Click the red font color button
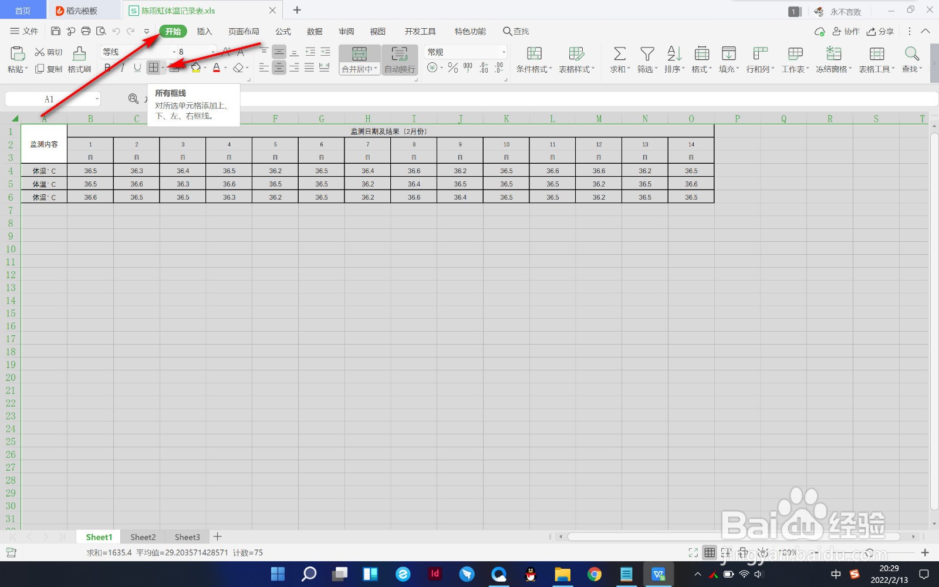Screen dimensions: 939x587 [x=217, y=68]
